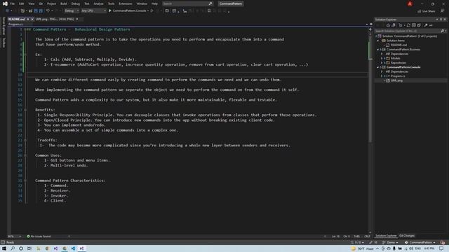The width and height of the screenshot is (449, 252).
Task: Collapse the Tradoffs section fold marker
Action: (25, 140)
